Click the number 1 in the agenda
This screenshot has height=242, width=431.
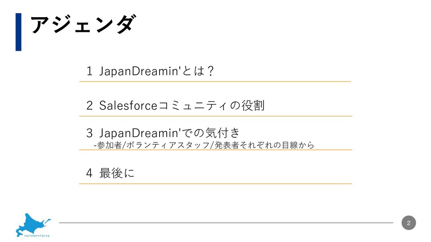(x=89, y=71)
